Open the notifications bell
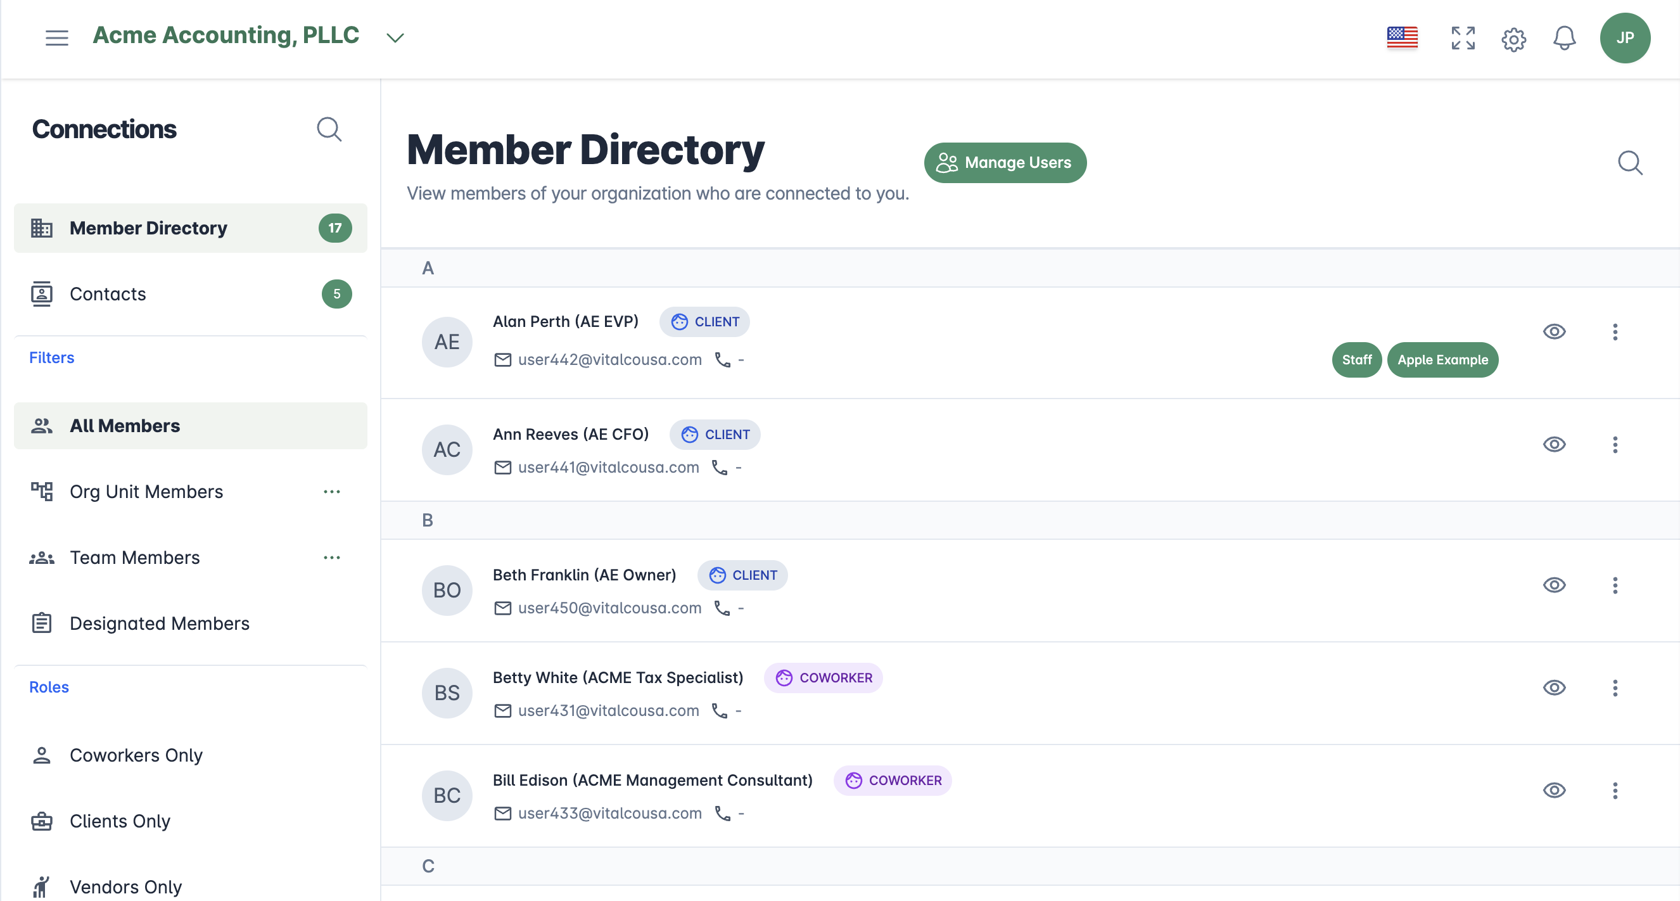This screenshot has height=901, width=1680. 1563,38
